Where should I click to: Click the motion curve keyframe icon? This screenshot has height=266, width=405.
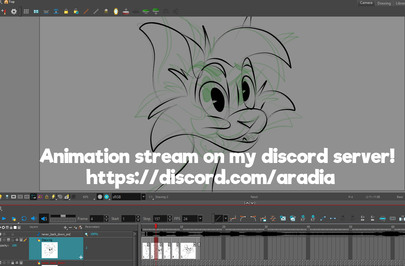click(x=323, y=218)
